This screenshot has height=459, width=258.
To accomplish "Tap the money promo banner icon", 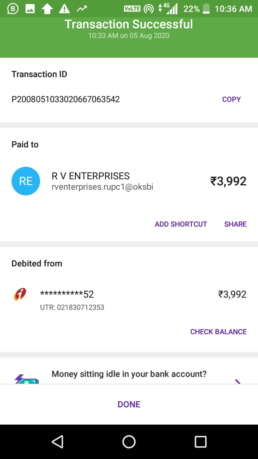I will click(26, 379).
